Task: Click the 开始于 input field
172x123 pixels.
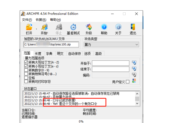Action: click(x=111, y=63)
